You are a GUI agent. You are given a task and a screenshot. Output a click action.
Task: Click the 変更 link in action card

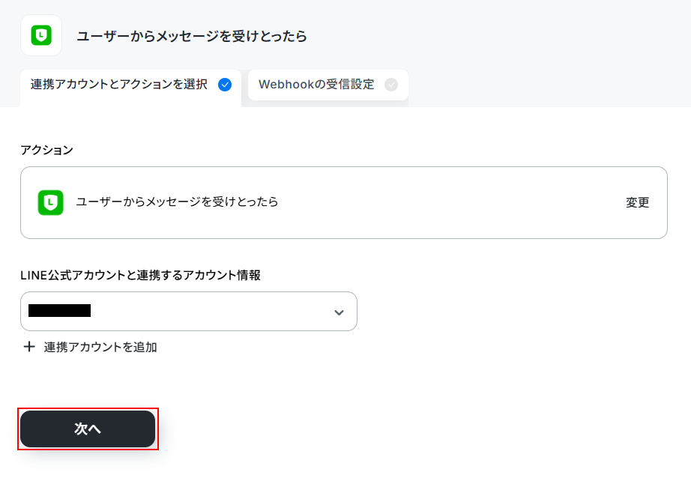coord(637,202)
